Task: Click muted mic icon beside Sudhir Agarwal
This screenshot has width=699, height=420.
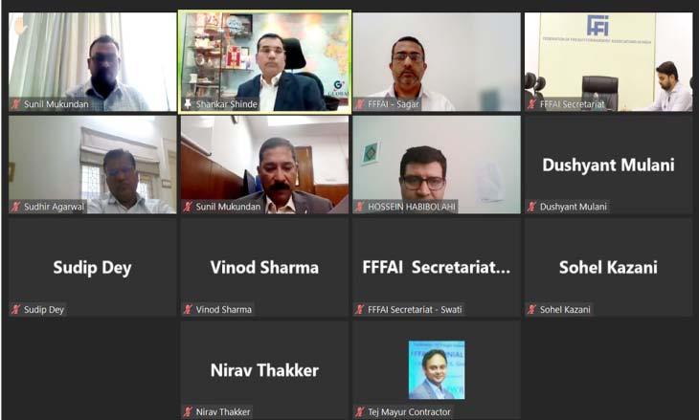Action: pyautogui.click(x=15, y=207)
